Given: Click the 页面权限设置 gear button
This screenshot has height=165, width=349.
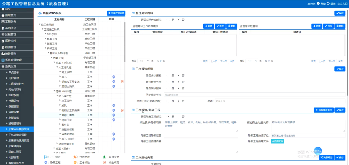Looking at the screenshot, I should pos(116,13).
